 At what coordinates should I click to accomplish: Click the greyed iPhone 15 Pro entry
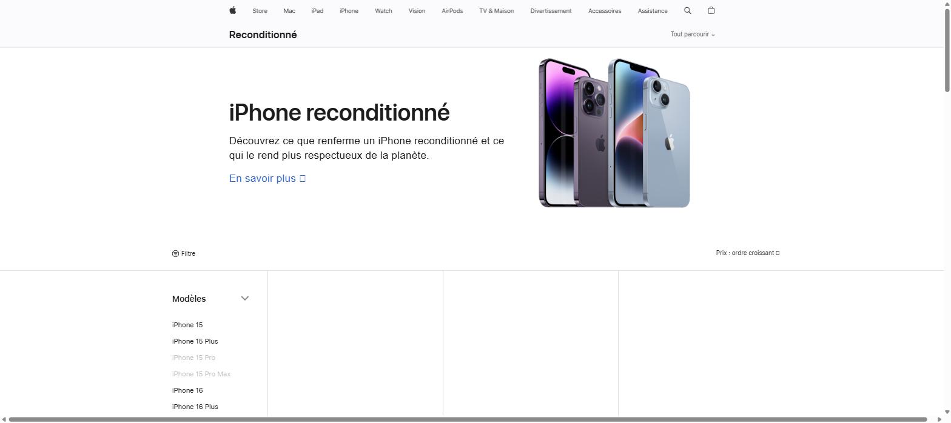click(193, 358)
